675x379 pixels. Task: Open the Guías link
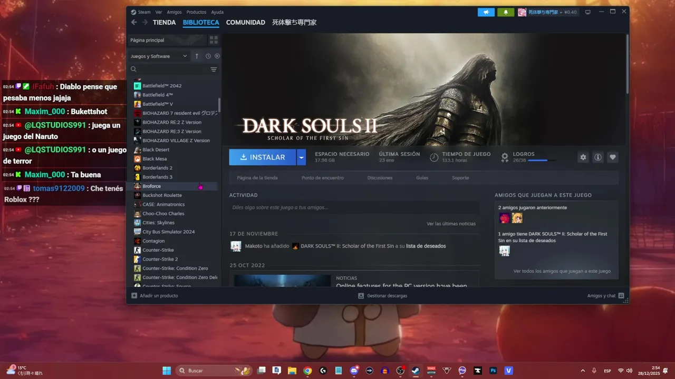(x=422, y=178)
